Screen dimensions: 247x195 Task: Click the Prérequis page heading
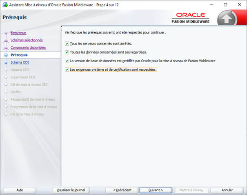[15, 17]
